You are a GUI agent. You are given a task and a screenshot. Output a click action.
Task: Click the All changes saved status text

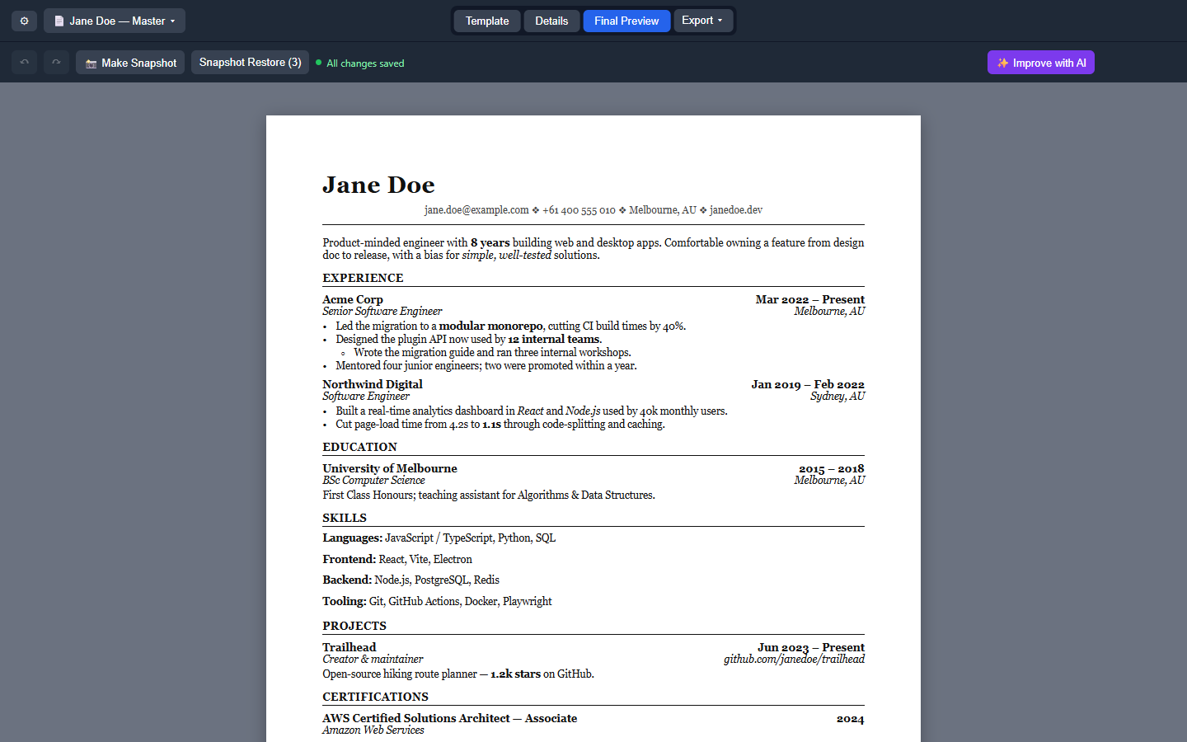point(365,63)
